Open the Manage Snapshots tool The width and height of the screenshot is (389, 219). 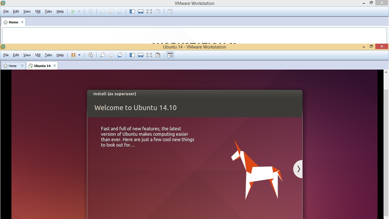pos(120,55)
